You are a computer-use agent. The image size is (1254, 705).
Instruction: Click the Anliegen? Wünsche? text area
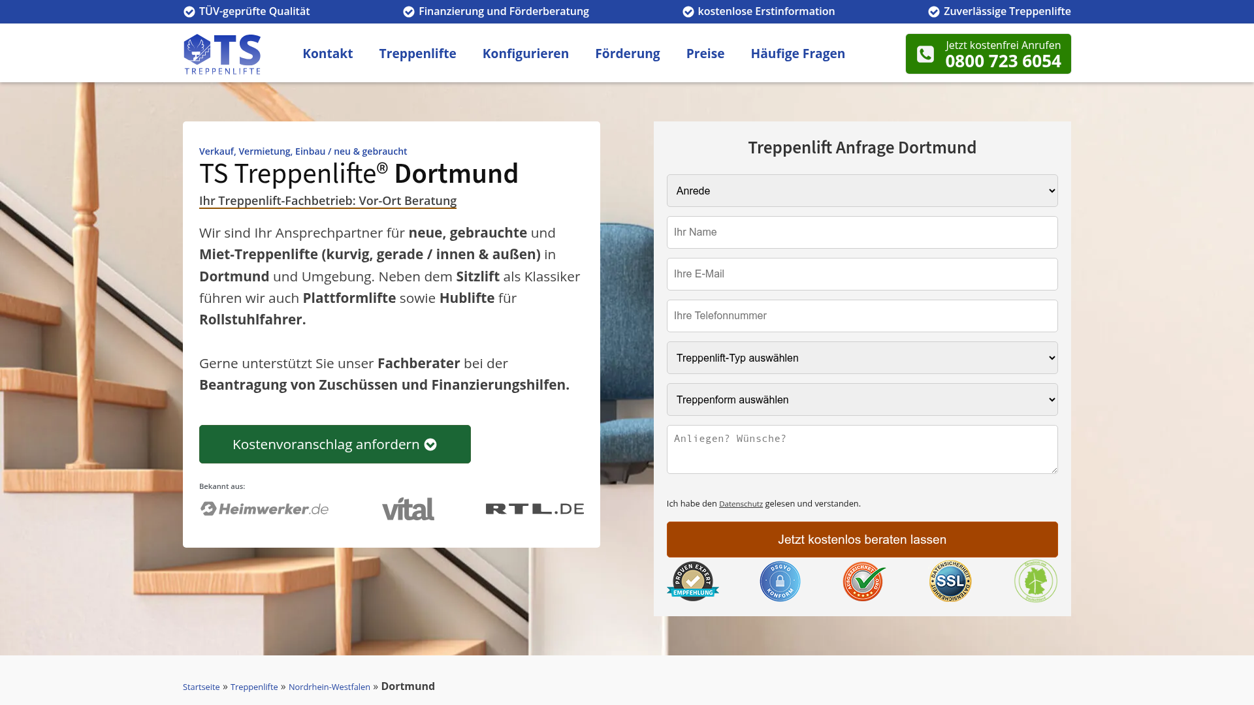[862, 450]
